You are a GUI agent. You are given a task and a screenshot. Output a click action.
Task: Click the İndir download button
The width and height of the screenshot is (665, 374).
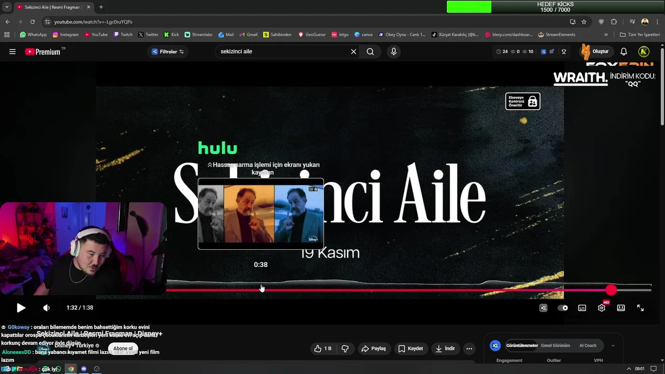pos(445,349)
